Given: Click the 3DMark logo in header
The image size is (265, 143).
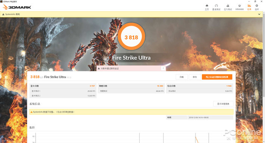Looking at the screenshot, I should 17,7.
